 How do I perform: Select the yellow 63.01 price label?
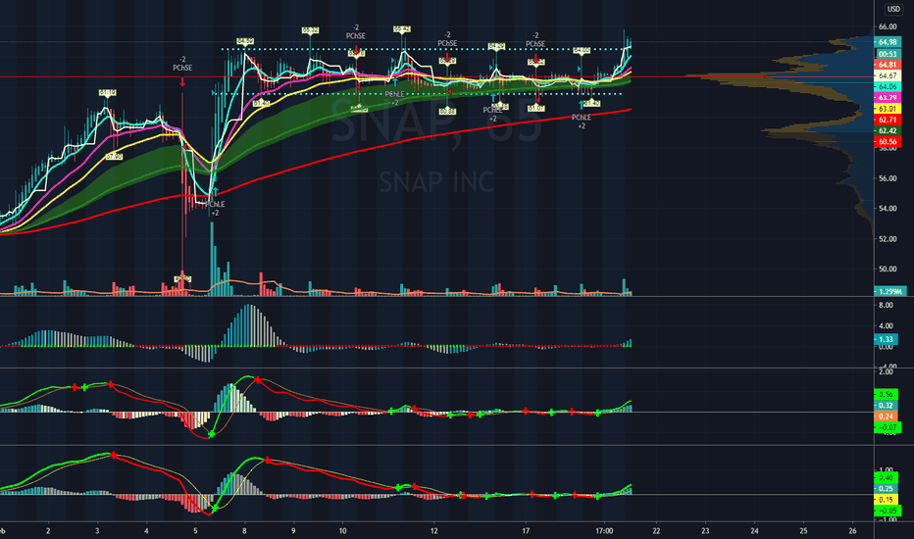pyautogui.click(x=888, y=109)
